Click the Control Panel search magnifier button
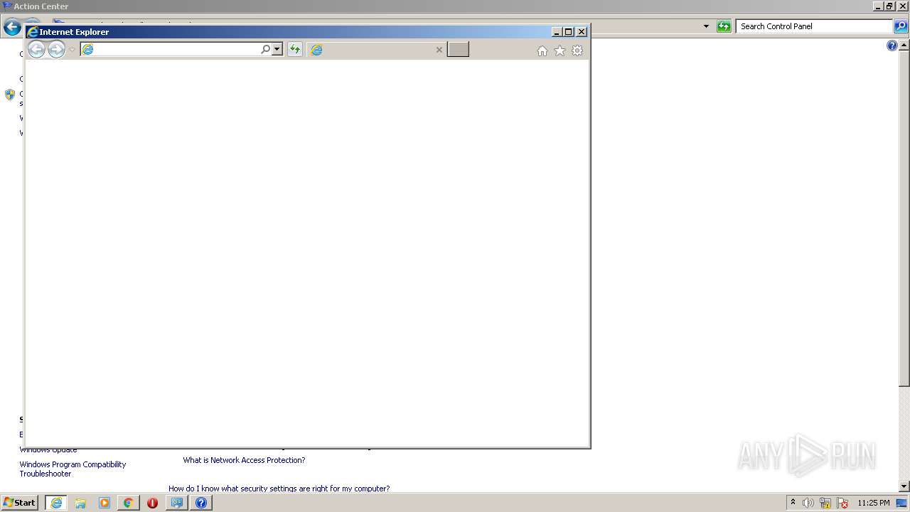Viewport: 910px width, 512px height. (901, 26)
